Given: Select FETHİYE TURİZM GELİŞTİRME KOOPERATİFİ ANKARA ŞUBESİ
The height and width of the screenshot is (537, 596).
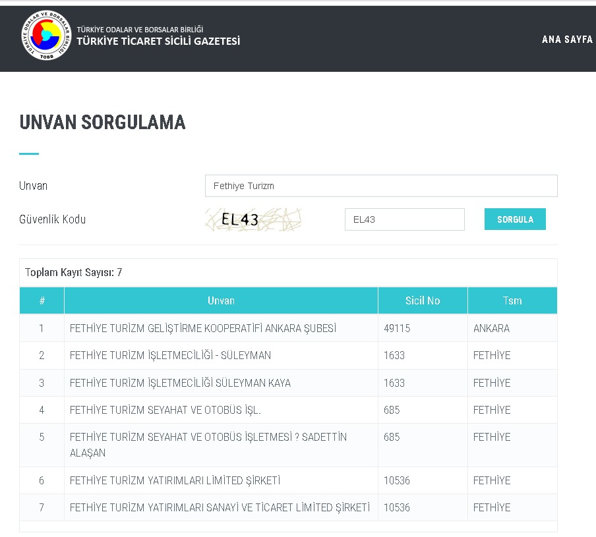Looking at the screenshot, I should click(x=203, y=328).
